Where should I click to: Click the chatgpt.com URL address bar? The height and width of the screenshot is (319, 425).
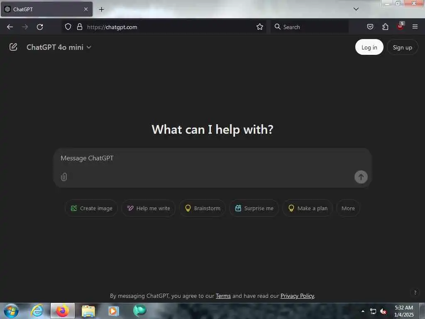(164, 27)
